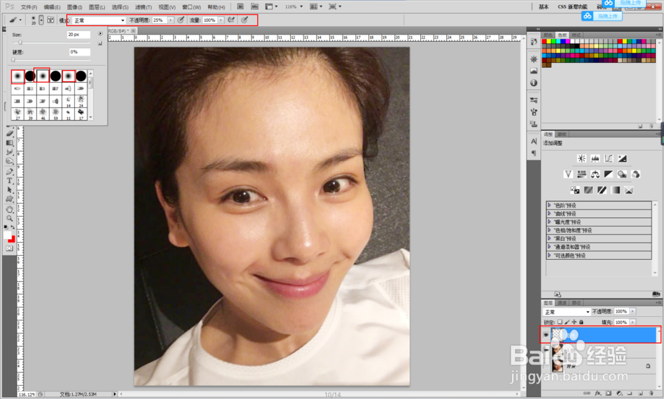Select the Zoom tool
Image resolution: width=664 pixels, height=399 pixels.
[x=9, y=219]
